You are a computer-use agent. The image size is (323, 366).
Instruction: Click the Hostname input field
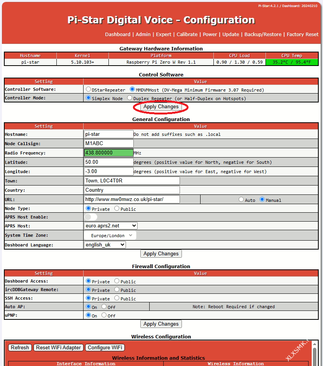click(x=109, y=134)
